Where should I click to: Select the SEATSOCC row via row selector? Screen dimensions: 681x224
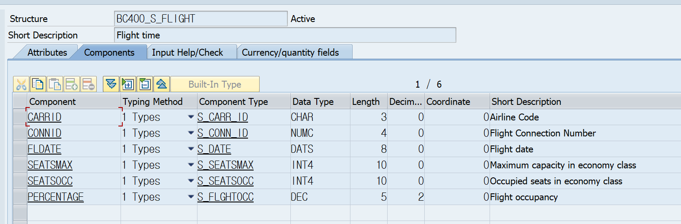(20, 181)
